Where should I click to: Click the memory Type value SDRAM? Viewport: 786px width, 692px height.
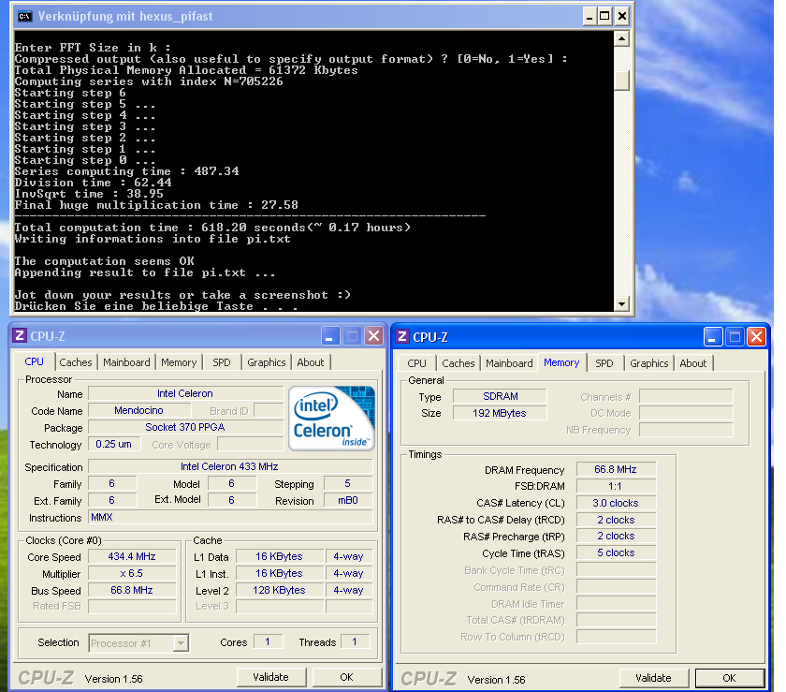pyautogui.click(x=500, y=396)
